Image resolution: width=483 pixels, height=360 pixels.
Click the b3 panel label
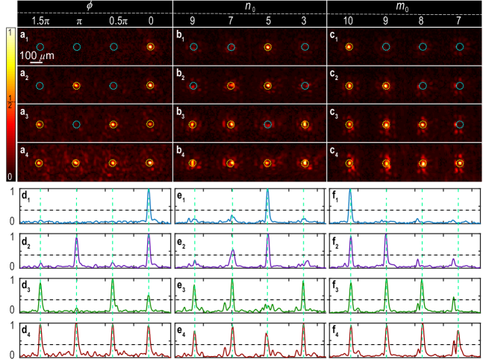coord(181,113)
